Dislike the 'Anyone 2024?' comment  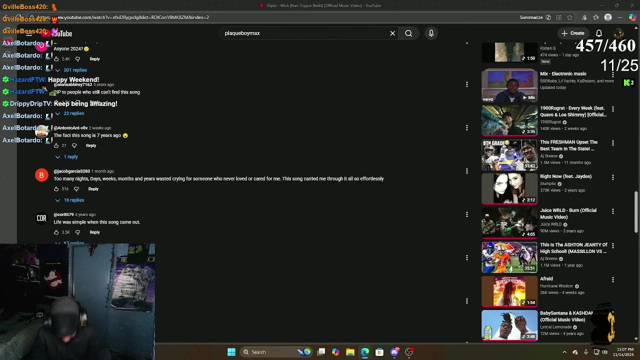[77, 59]
